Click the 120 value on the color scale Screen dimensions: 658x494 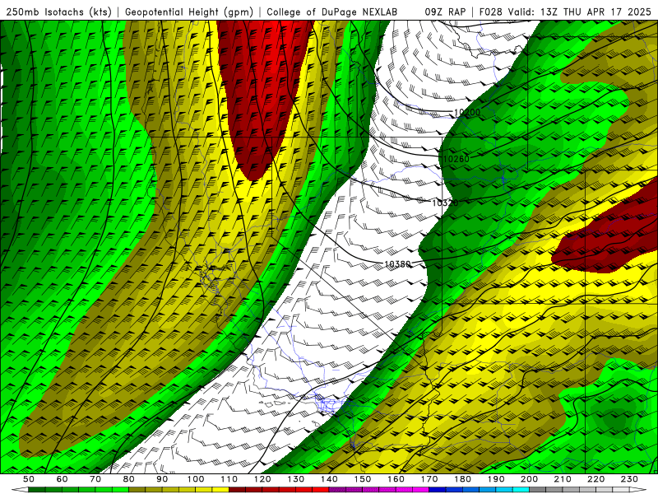262,479
